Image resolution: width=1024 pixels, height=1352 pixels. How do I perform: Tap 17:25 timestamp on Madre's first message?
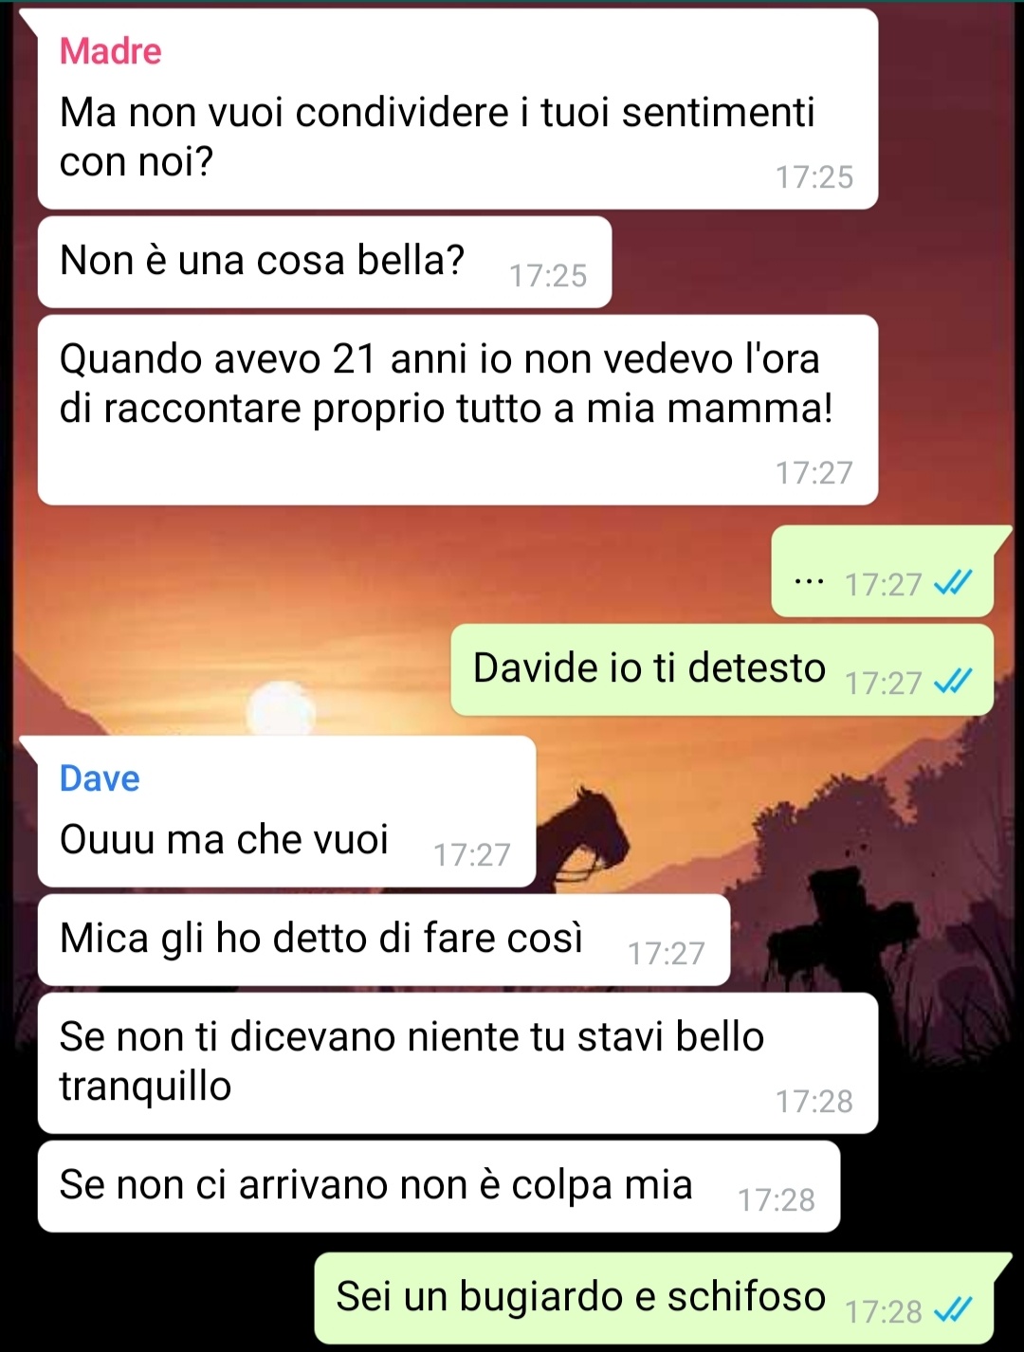click(814, 177)
